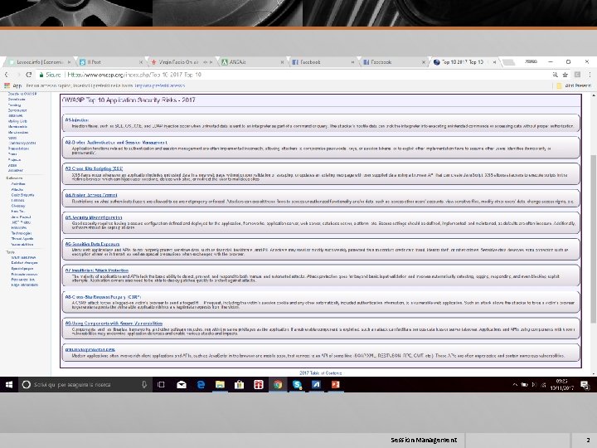This screenshot has width=597, height=448.
Task: Open Special pages in the Tools sidebar
Action: pyautogui.click(x=22, y=268)
